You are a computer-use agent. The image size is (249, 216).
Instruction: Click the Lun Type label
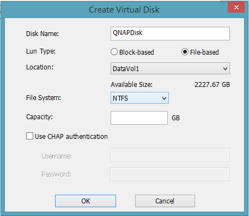[41, 51]
